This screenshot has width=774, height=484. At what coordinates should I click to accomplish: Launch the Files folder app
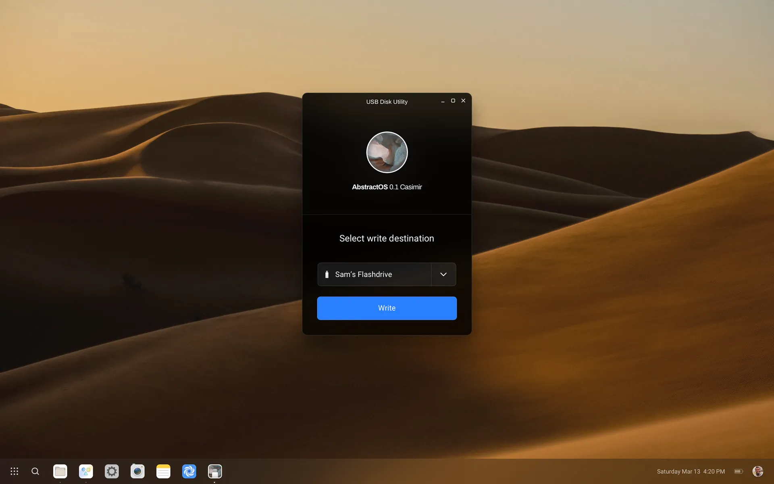coord(60,471)
